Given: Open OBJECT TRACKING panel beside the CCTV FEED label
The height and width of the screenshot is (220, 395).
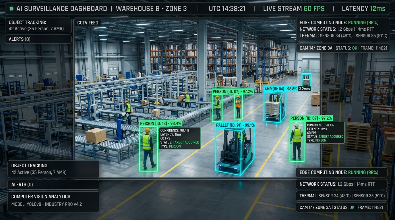Looking at the screenshot, I should [x=38, y=25].
